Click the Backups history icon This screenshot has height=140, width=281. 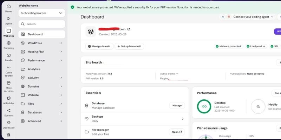[87, 119]
